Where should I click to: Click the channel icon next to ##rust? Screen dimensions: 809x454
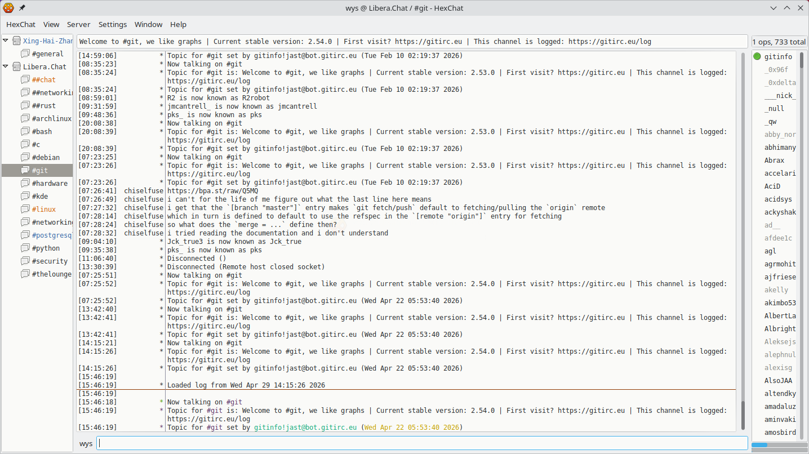(x=25, y=106)
